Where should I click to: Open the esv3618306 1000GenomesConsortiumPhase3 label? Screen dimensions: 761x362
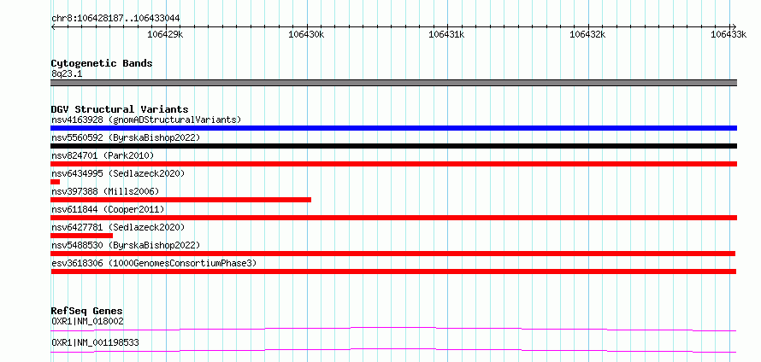click(x=154, y=263)
